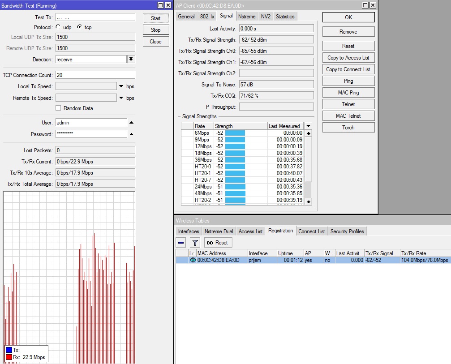Viewport: 451px width, 364px height.
Task: Open the Connect List tab
Action: pos(312,231)
